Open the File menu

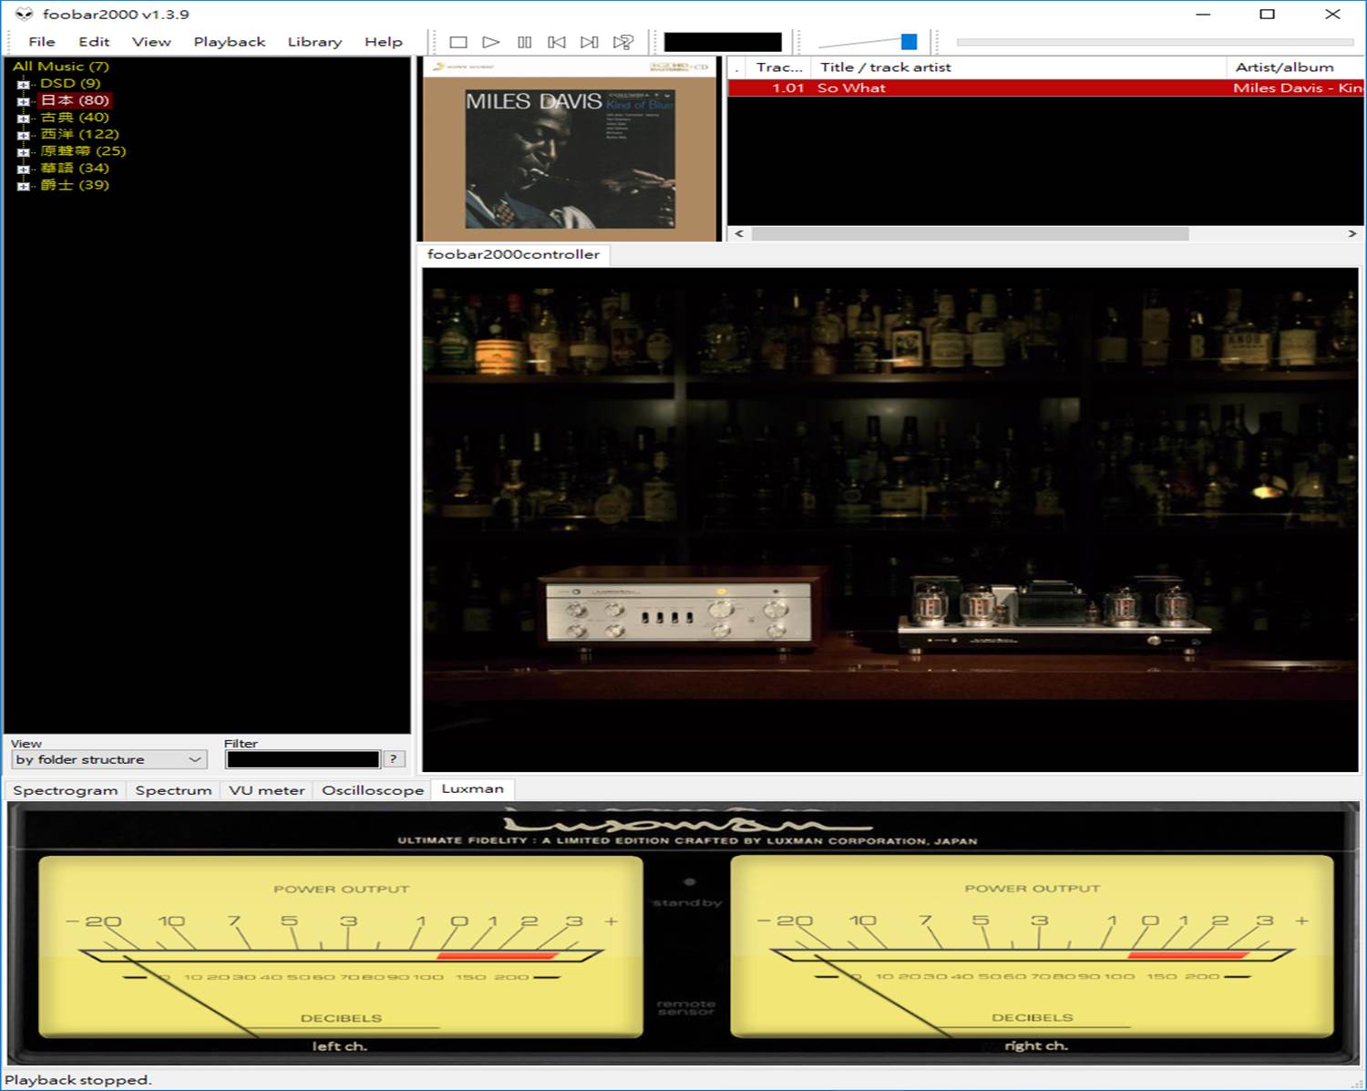coord(42,42)
